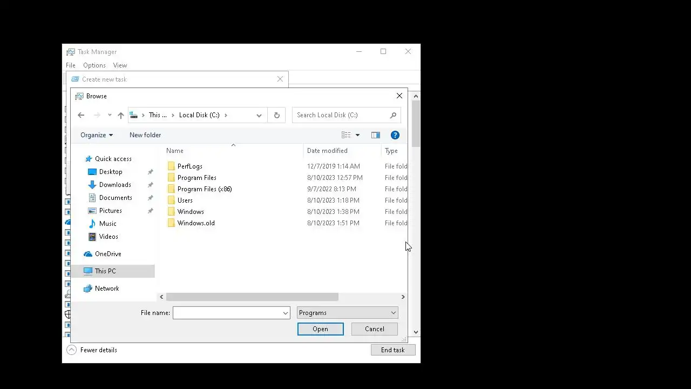
Task: Click the change view icon
Action: pyautogui.click(x=346, y=135)
